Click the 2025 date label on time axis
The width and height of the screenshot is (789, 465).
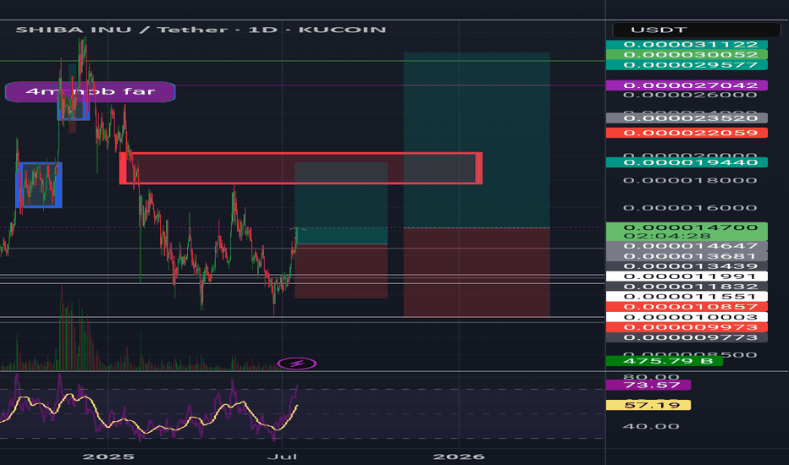tap(108, 457)
